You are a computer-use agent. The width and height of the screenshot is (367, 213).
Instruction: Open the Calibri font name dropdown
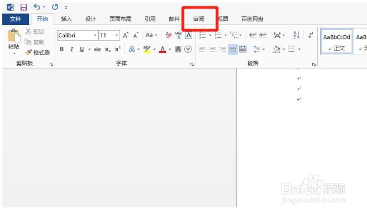95,36
